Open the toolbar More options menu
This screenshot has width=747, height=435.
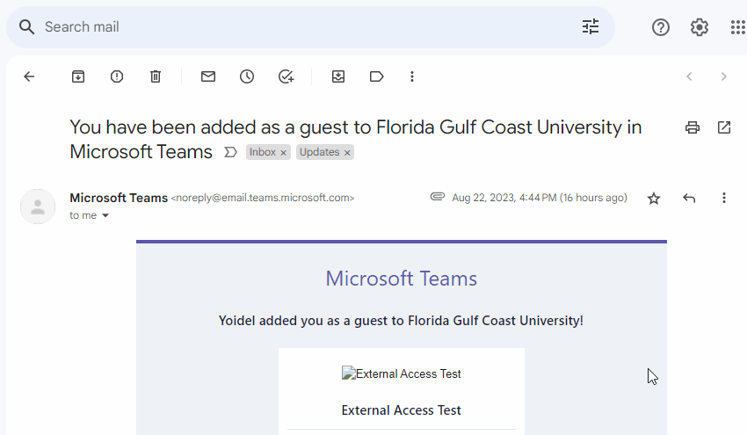(412, 76)
